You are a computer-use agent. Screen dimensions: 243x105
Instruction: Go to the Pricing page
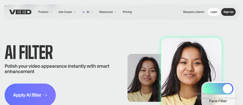pyautogui.click(x=127, y=12)
